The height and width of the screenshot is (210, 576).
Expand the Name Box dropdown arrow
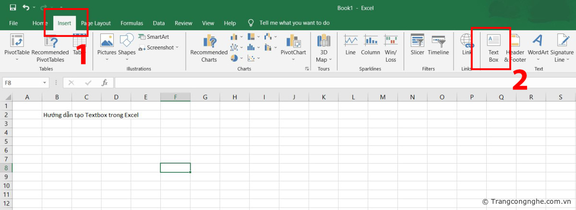45,83
